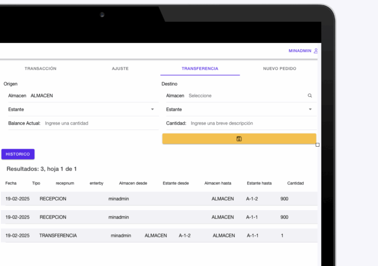Switch to the TRANSACCIÓN tab
Image resolution: width=378 pixels, height=266 pixels.
[41, 69]
